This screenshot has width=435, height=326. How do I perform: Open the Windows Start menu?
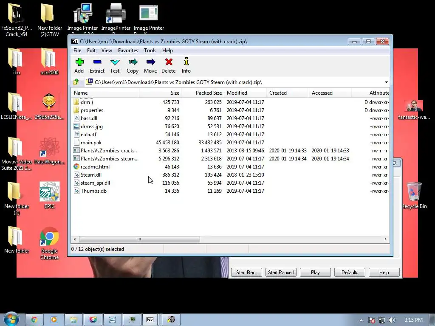(11, 319)
